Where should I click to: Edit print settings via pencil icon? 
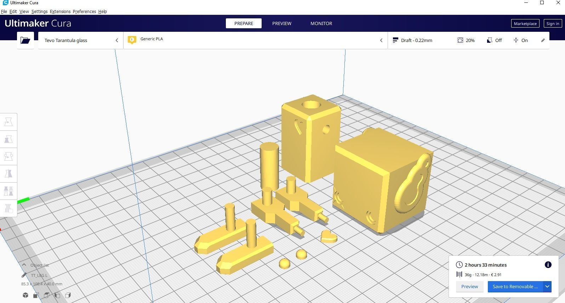(x=543, y=41)
